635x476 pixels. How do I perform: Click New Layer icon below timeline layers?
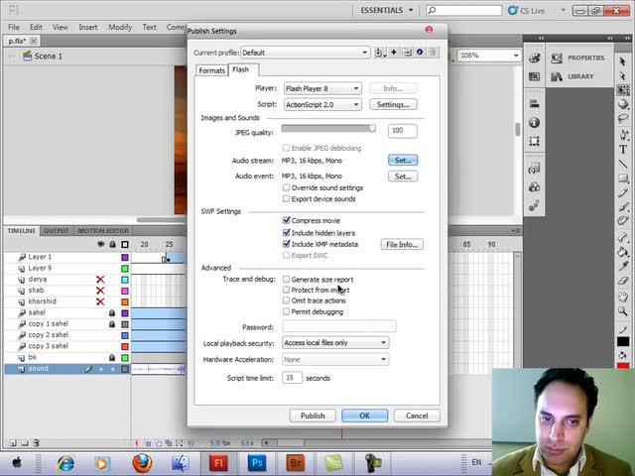click(13, 443)
